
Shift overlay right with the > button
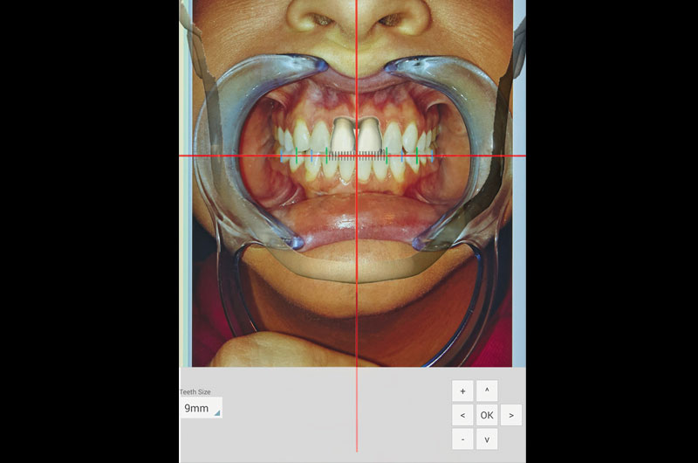click(x=511, y=415)
